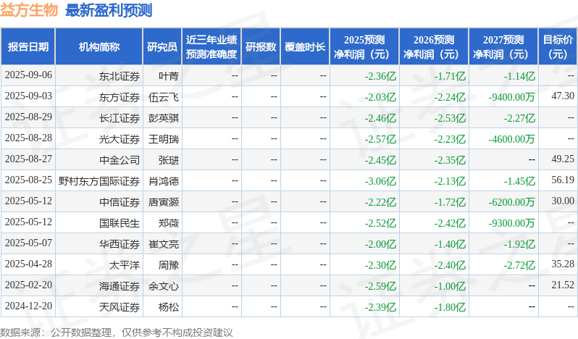
Task: Click researcher 张琎
Action: tap(169, 160)
